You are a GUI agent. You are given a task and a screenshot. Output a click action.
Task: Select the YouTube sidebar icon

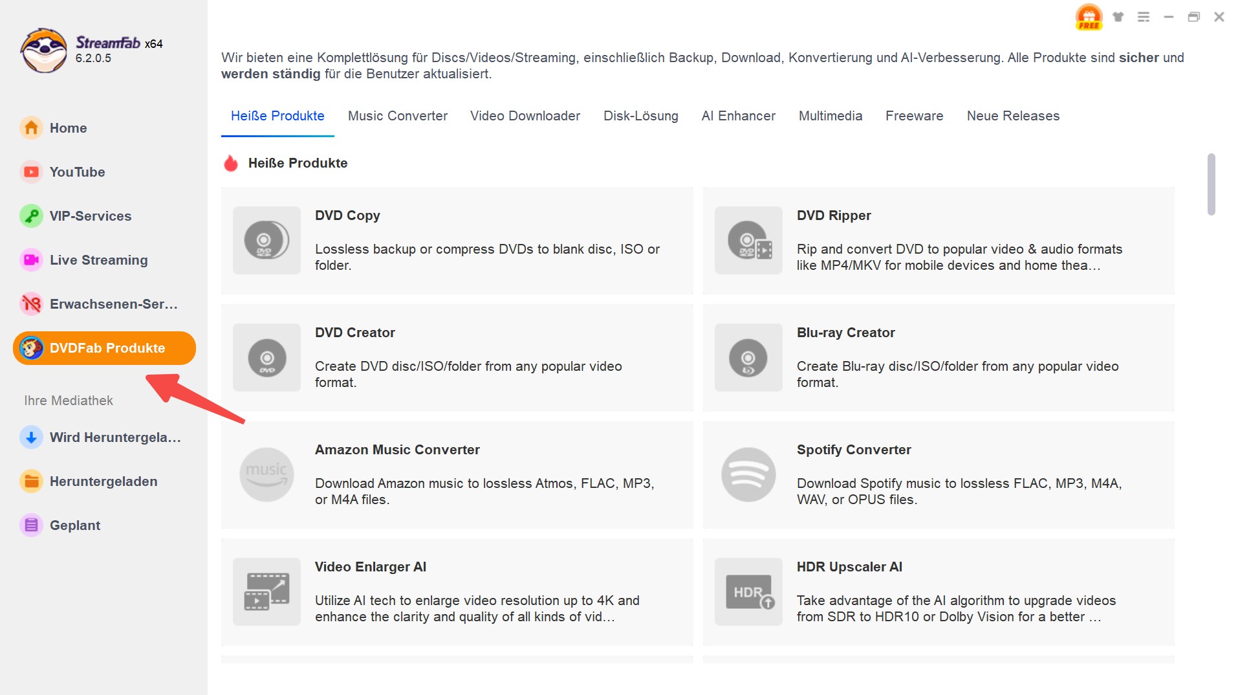pyautogui.click(x=31, y=172)
